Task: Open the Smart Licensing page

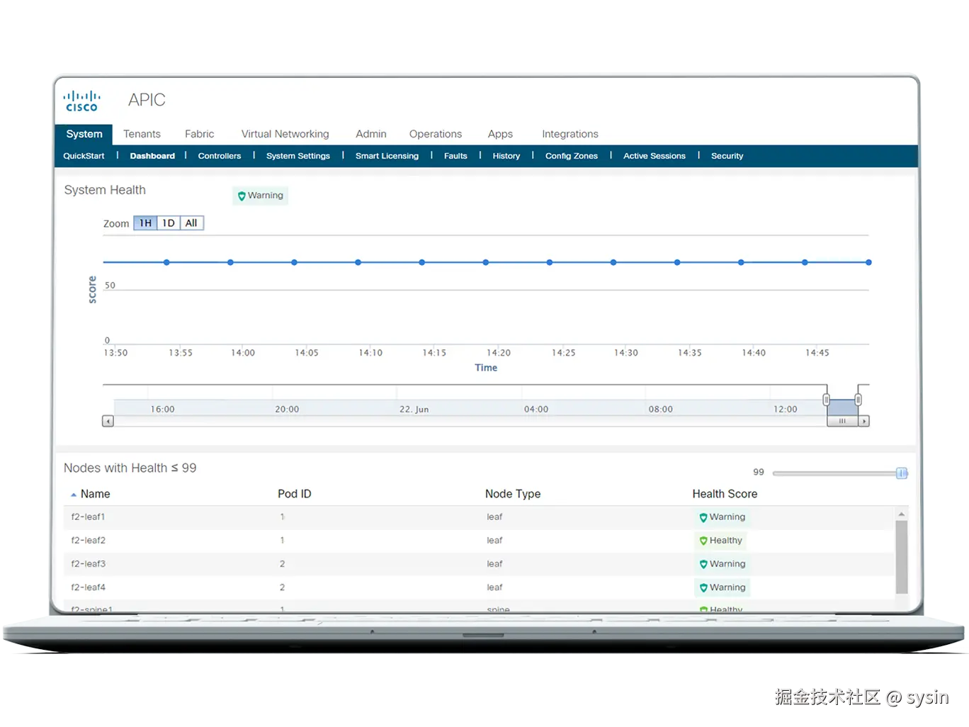Action: point(387,156)
